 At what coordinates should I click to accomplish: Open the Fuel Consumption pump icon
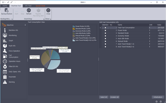click(x=5, y=56)
